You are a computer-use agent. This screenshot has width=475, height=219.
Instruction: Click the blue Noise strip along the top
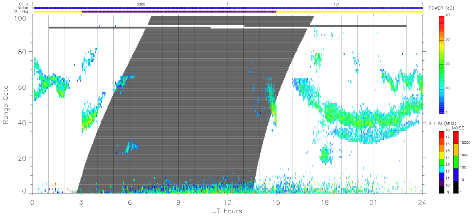tap(228, 8)
